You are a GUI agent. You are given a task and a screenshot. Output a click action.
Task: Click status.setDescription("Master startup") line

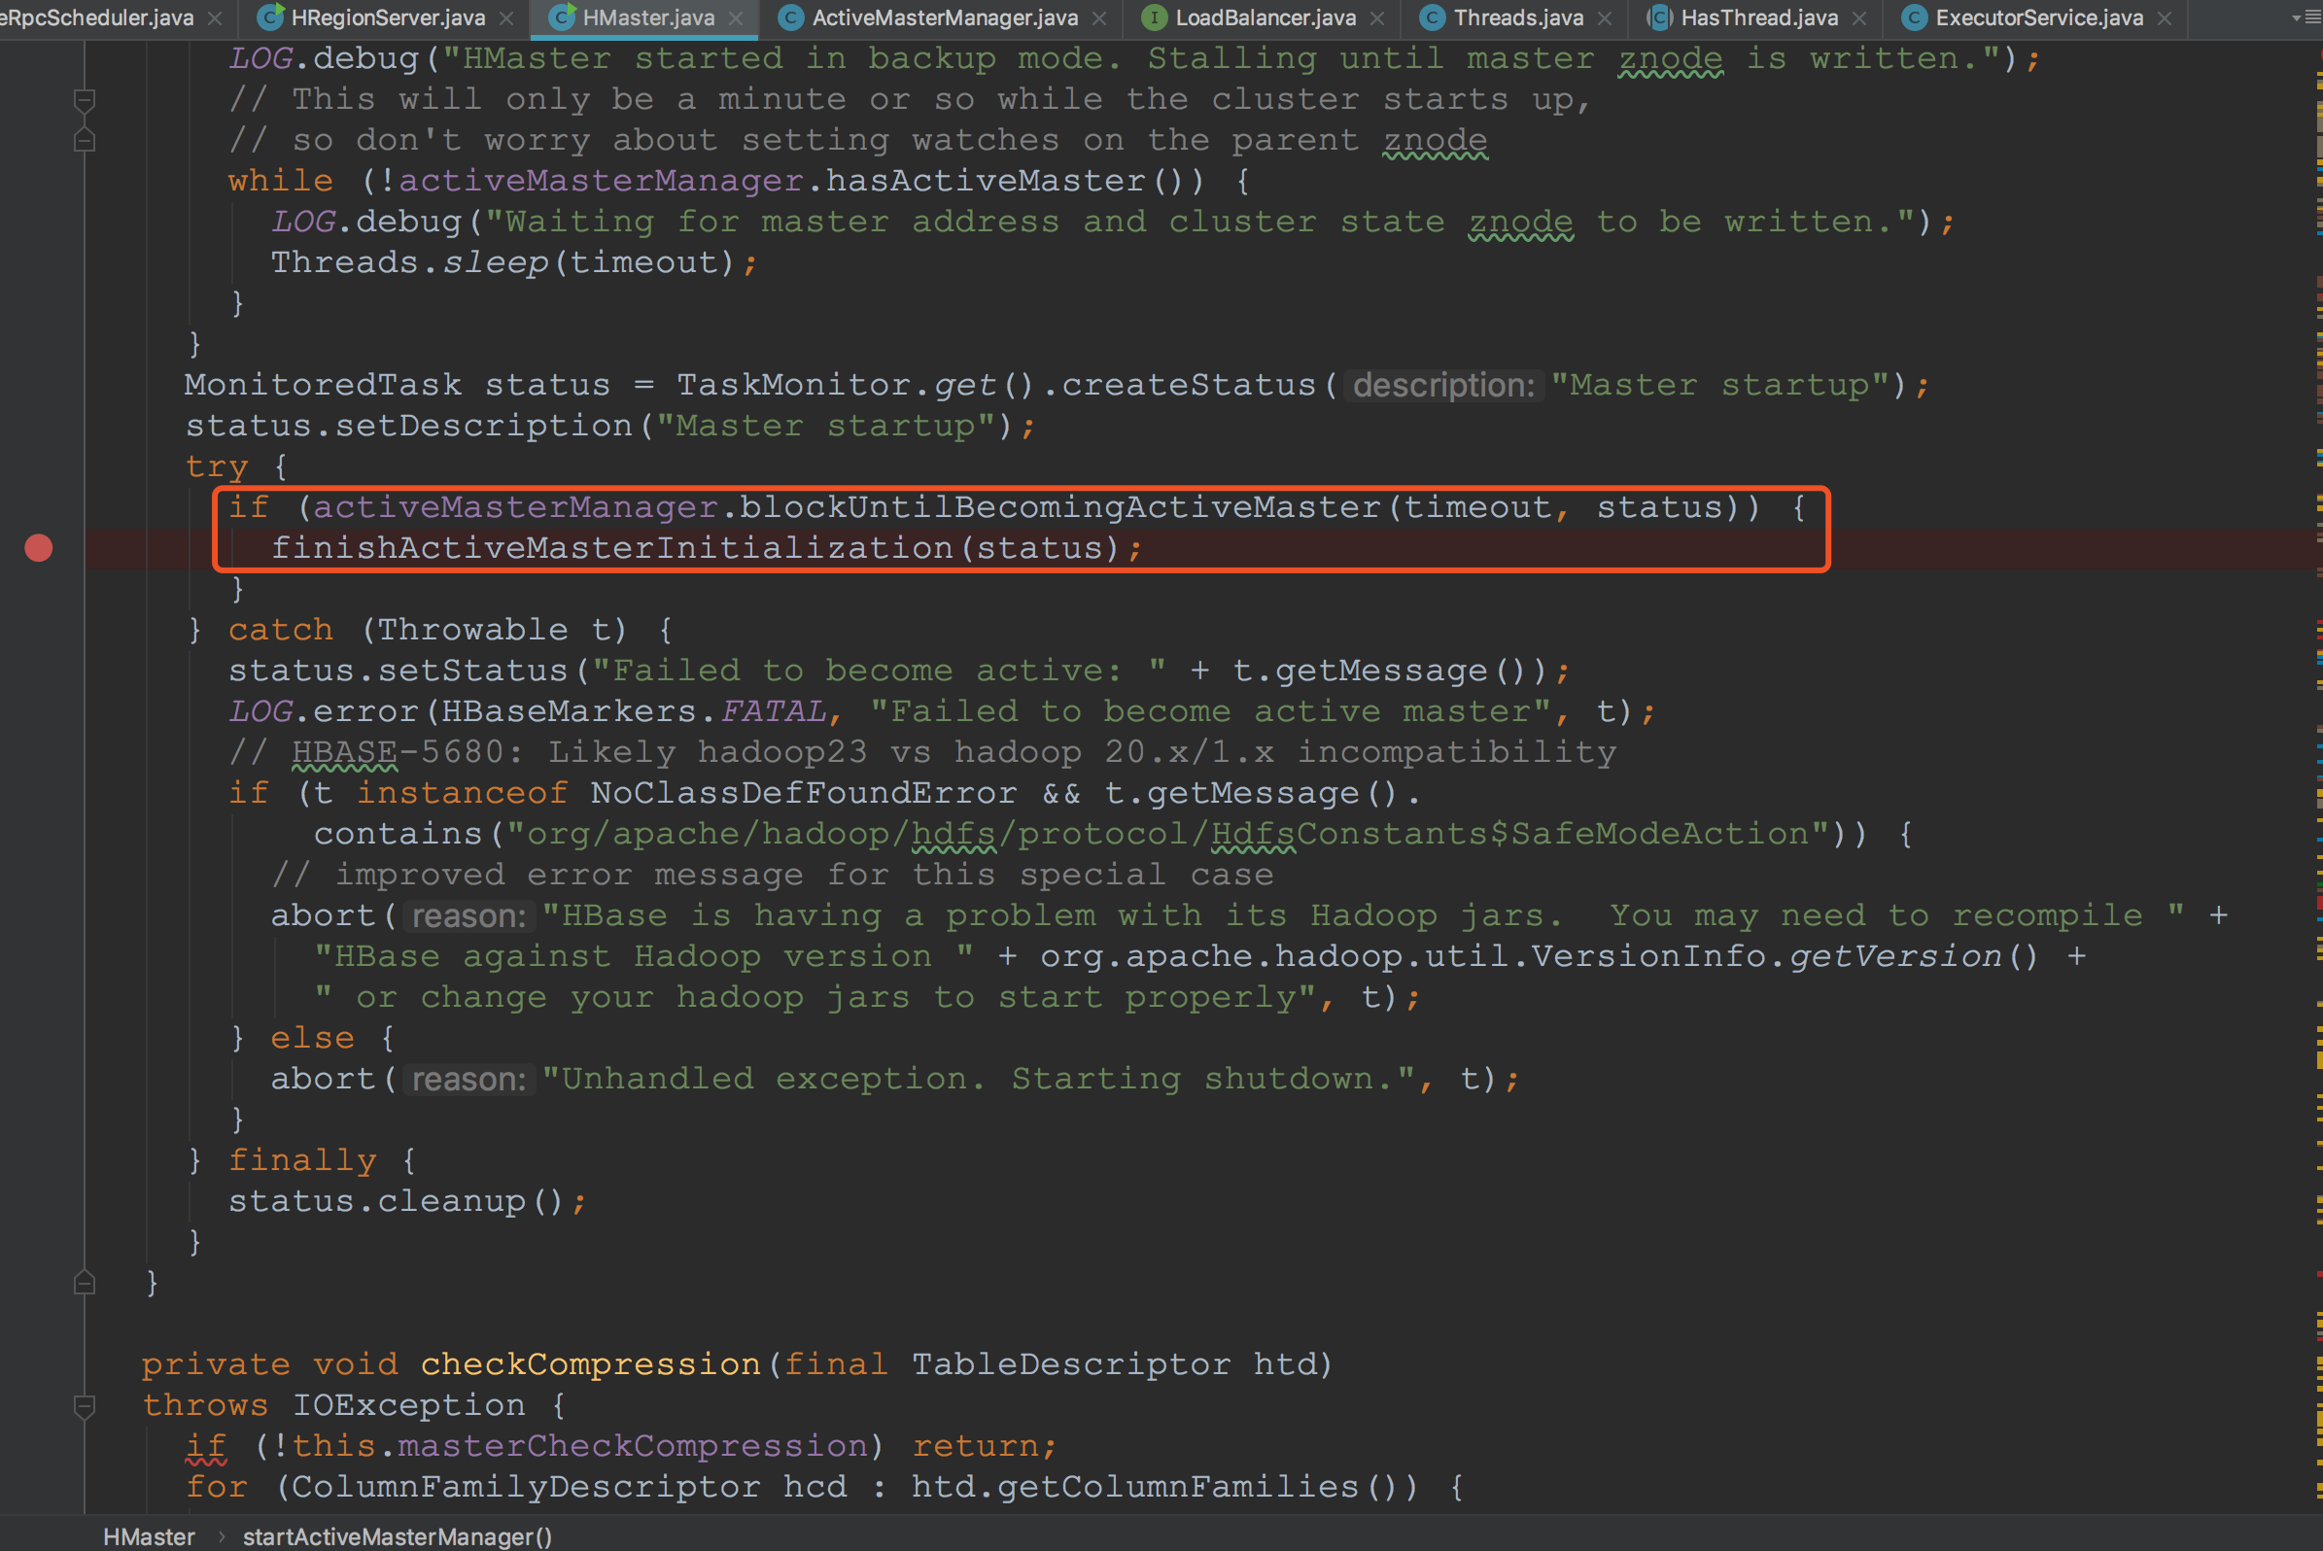609,426
